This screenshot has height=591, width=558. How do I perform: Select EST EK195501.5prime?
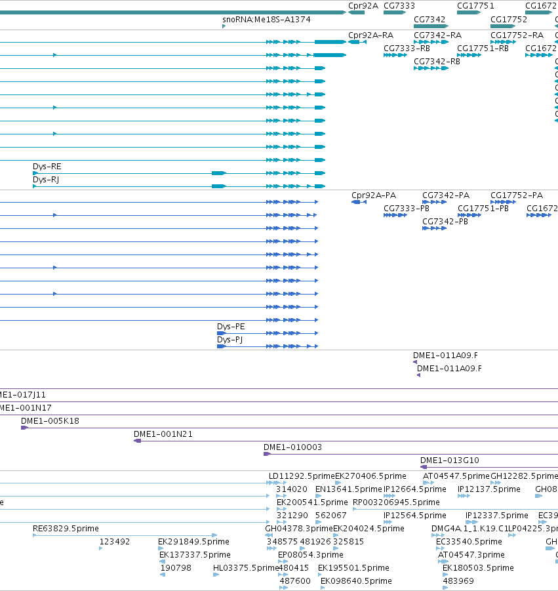coord(320,575)
